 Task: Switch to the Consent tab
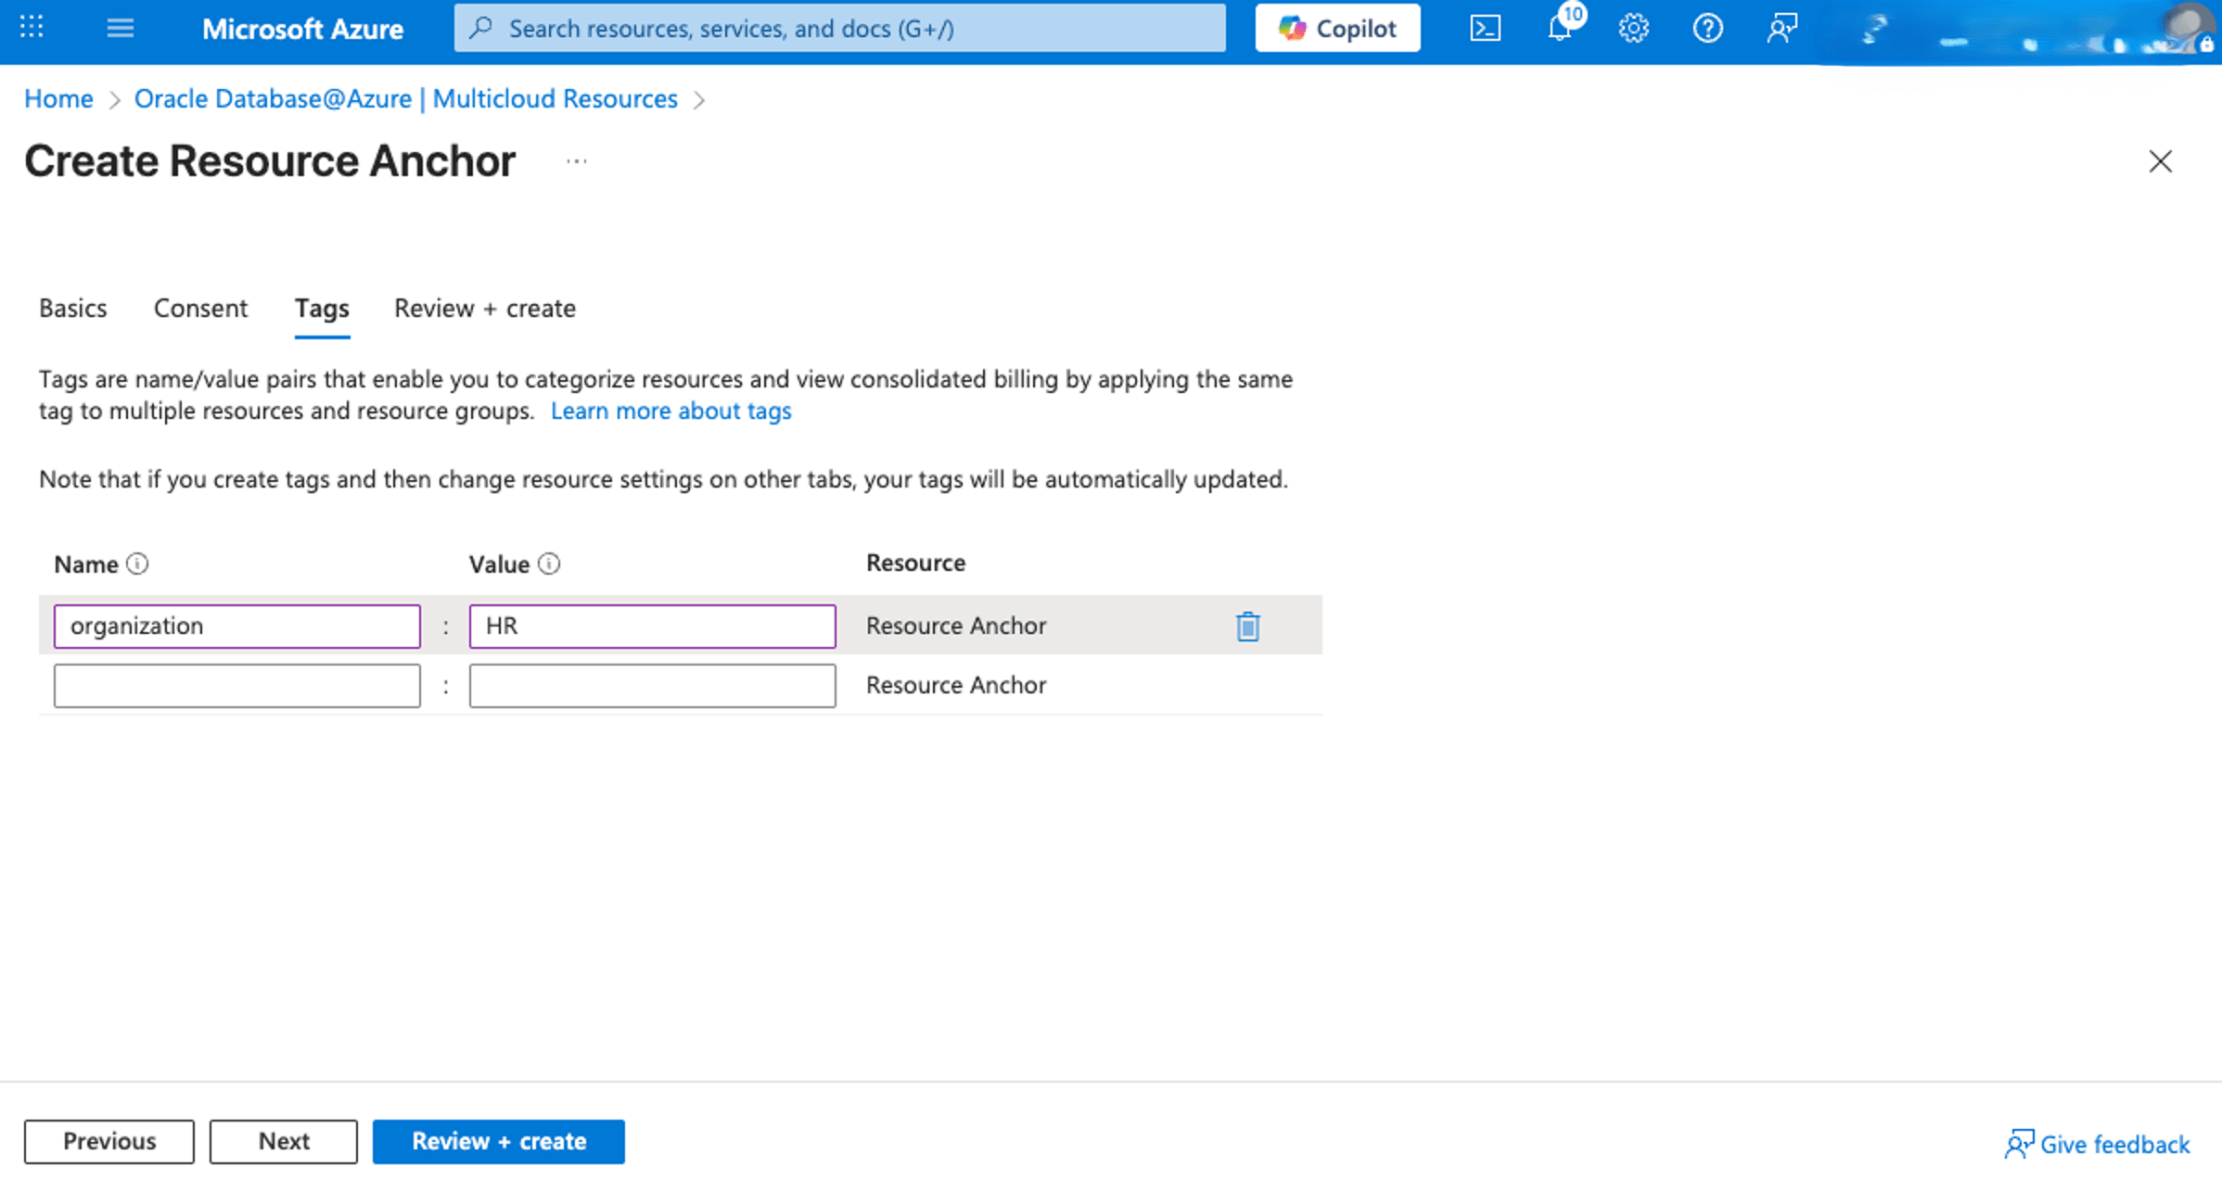(200, 309)
